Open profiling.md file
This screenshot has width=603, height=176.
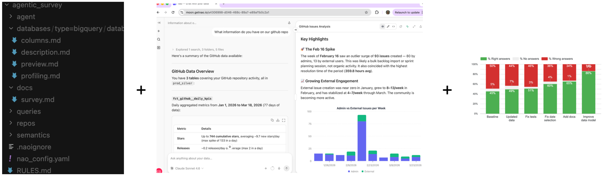point(36,76)
